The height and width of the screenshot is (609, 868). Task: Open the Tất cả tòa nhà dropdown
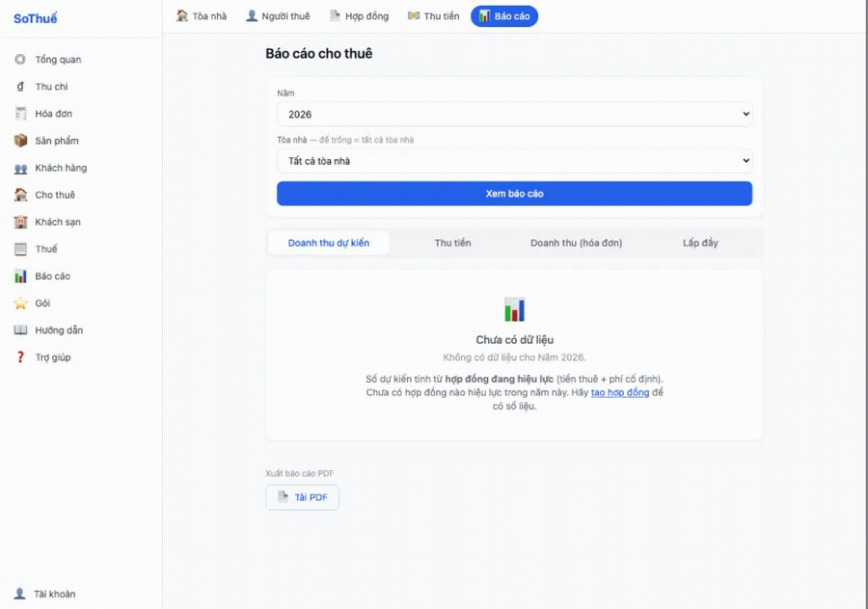[514, 160]
